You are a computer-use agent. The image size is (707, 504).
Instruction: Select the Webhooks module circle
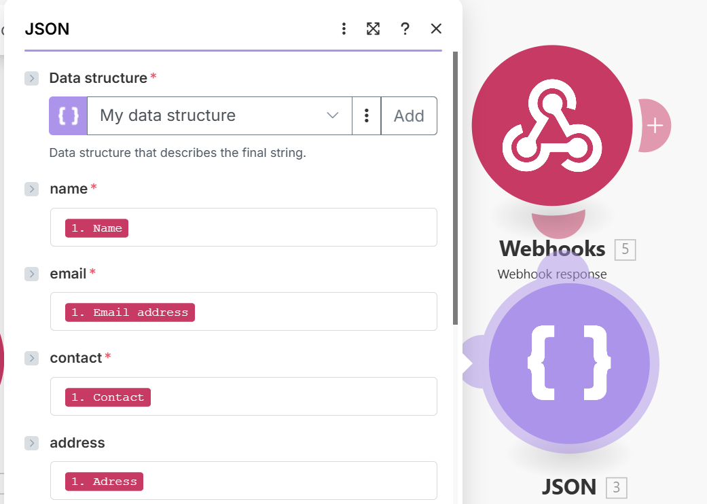pos(552,126)
